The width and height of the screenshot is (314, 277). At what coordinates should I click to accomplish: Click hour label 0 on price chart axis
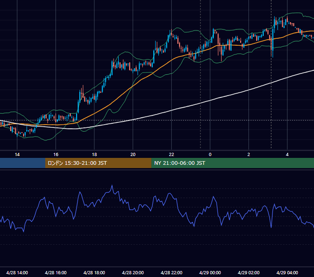pos(210,155)
